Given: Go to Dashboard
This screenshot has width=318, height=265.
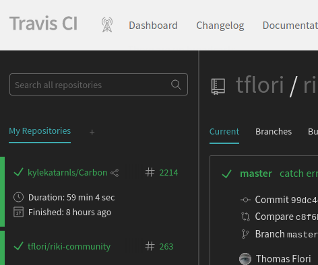Looking at the screenshot, I should coord(153,26).
